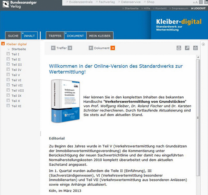The height and width of the screenshot is (195, 208).
Task: Open Teil XI in tree
Action: [x=16, y=106]
